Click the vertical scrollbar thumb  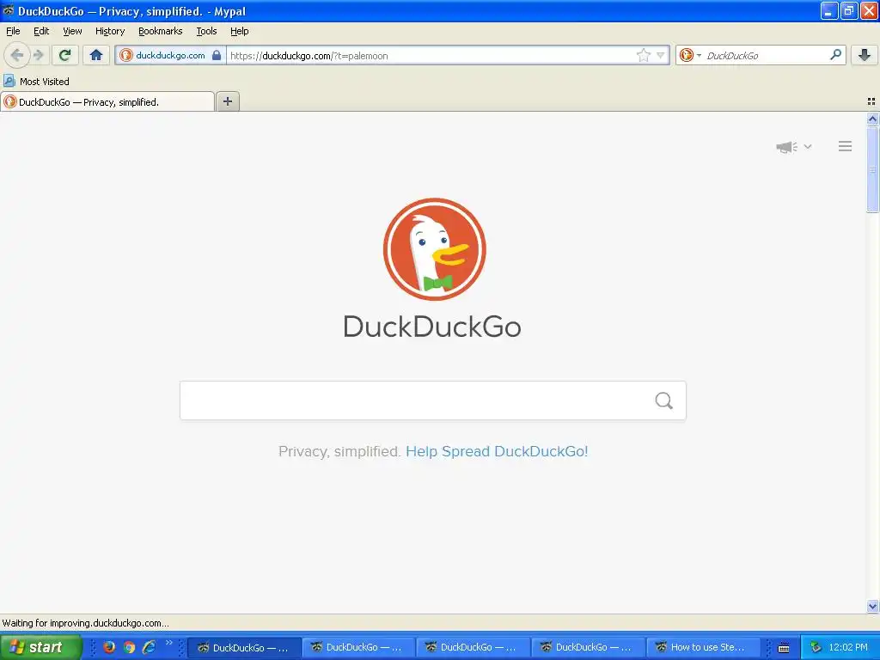click(872, 169)
